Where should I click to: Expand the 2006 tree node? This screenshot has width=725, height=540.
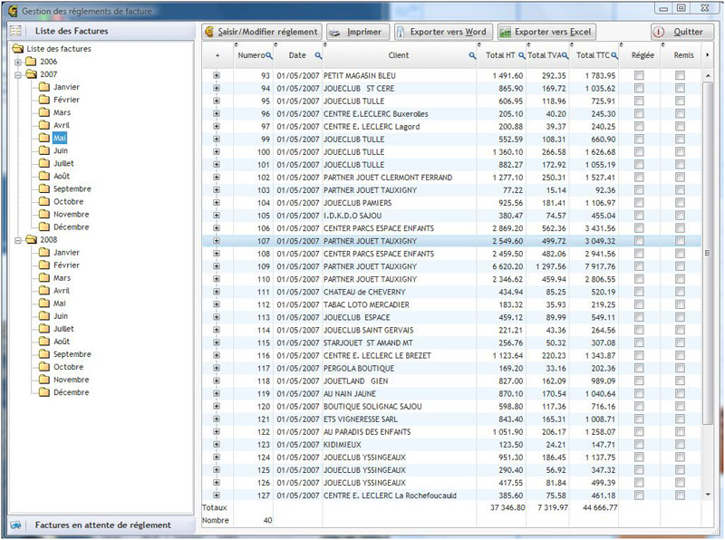pos(18,62)
